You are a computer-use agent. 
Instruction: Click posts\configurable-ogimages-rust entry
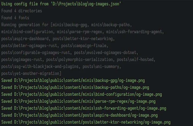(x=36, y=52)
